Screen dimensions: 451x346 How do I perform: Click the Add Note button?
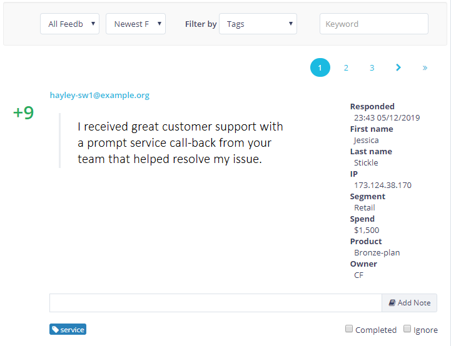[x=409, y=303]
